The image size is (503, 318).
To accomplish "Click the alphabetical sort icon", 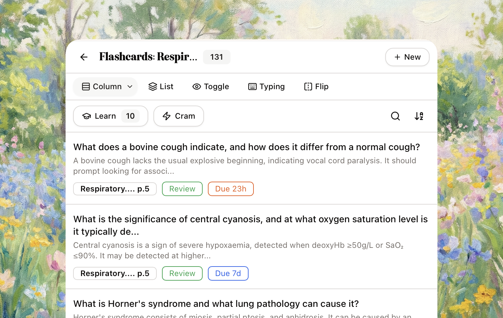I will coord(419,116).
